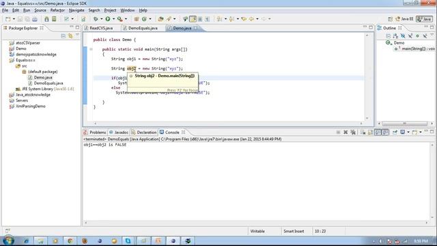Click the Sort icon in Outline toolbar

pyautogui.click(x=395, y=36)
